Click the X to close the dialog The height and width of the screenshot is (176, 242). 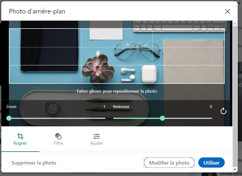click(227, 11)
